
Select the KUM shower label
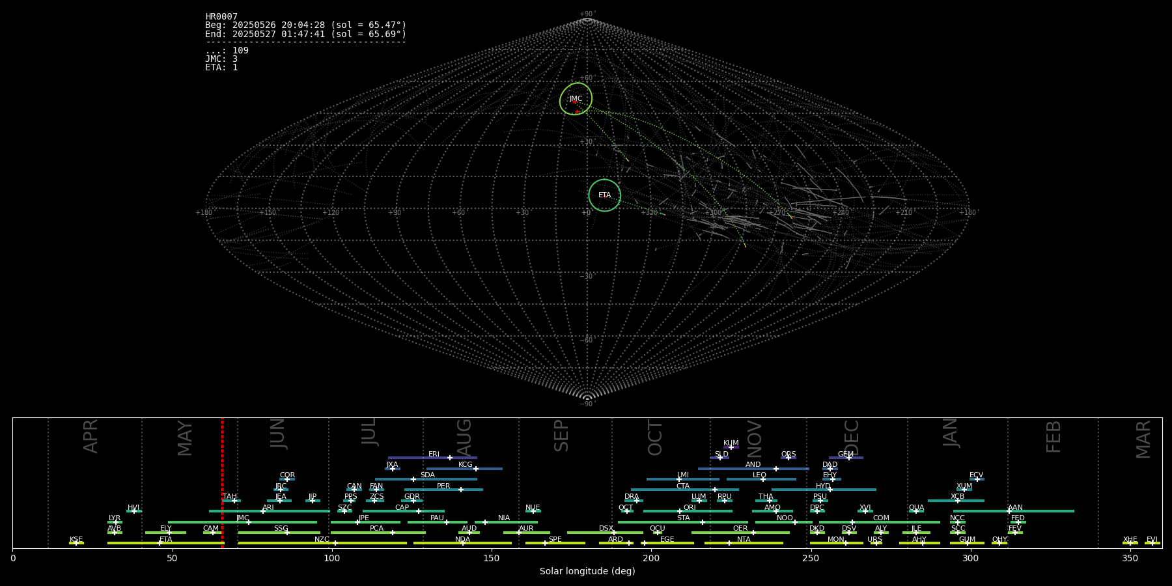click(x=731, y=443)
